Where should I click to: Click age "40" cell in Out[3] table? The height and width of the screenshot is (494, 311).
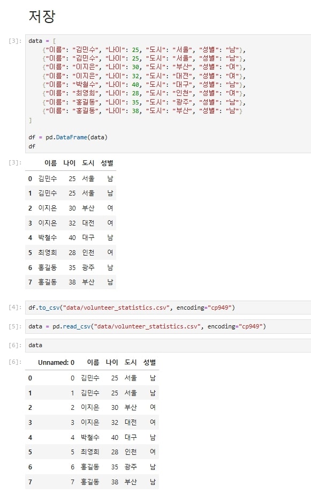click(x=72, y=237)
